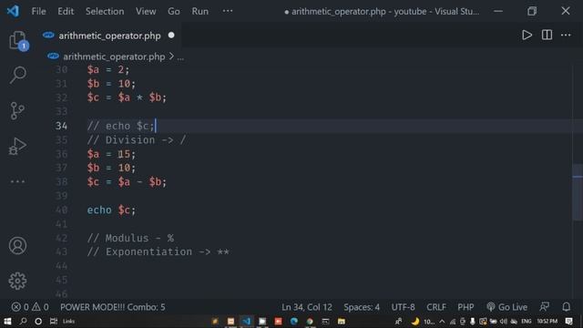Open Windows taskbar search

tap(23, 321)
